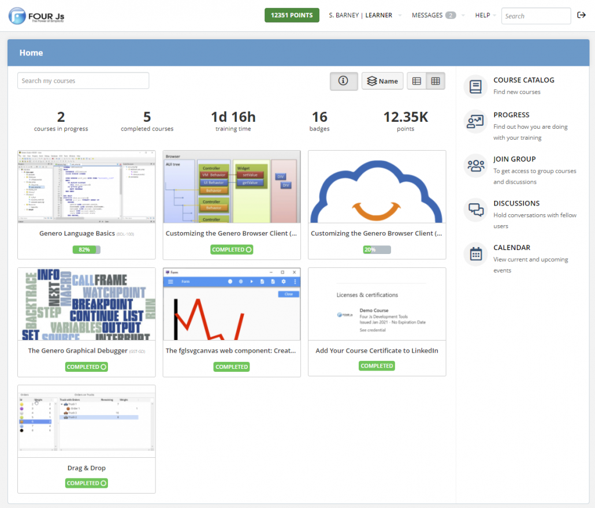The image size is (595, 508).
Task: Toggle sorting with the Name button
Action: click(x=382, y=81)
